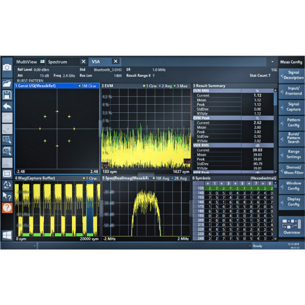Undo with the back arrow icon
This screenshot has width=305, height=305.
point(7,106)
